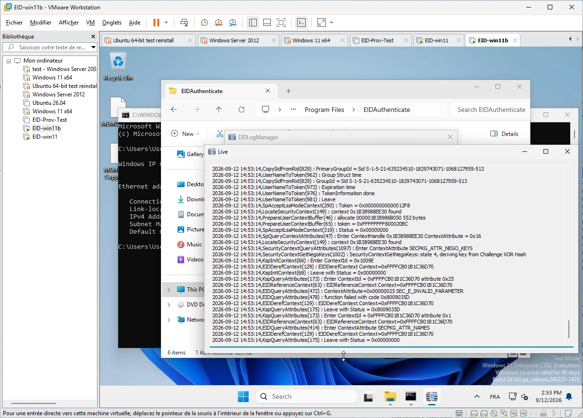The image size is (583, 418).
Task: Toggle the thumbnail bar view button
Action: [x=267, y=23]
